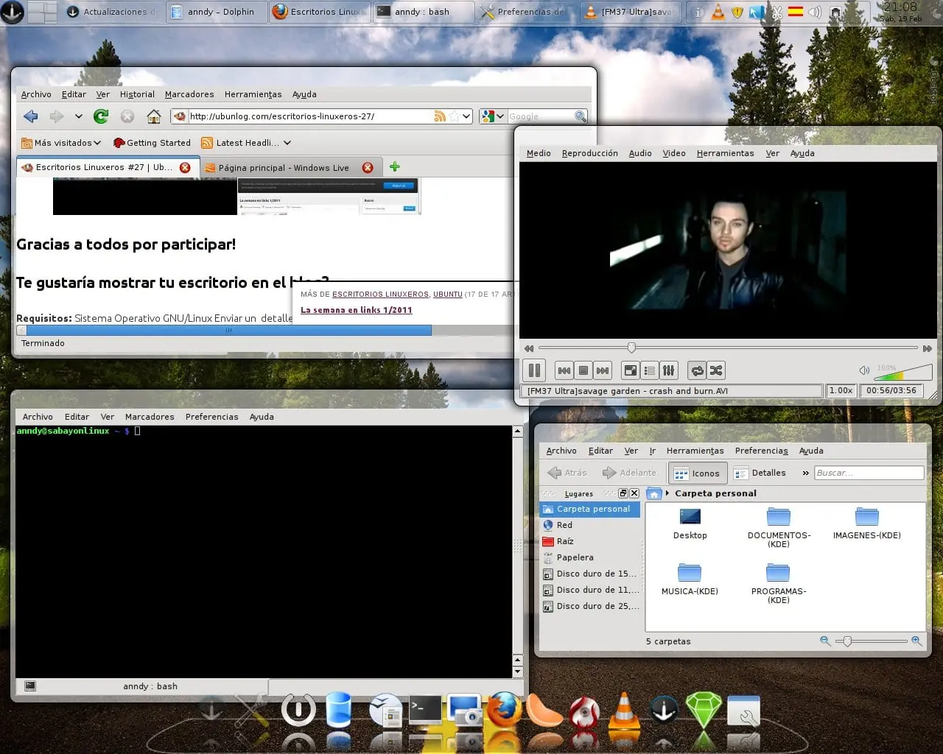Screen dimensions: 943x754
Task: Pause the video in VLC
Action: (534, 370)
